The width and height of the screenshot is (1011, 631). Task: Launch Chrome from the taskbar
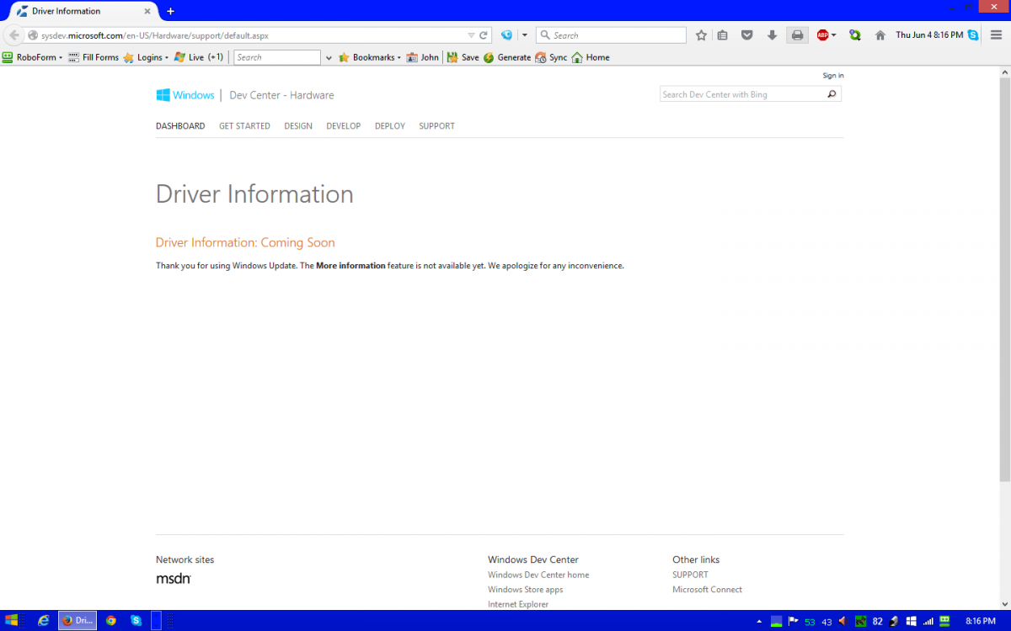pos(111,621)
